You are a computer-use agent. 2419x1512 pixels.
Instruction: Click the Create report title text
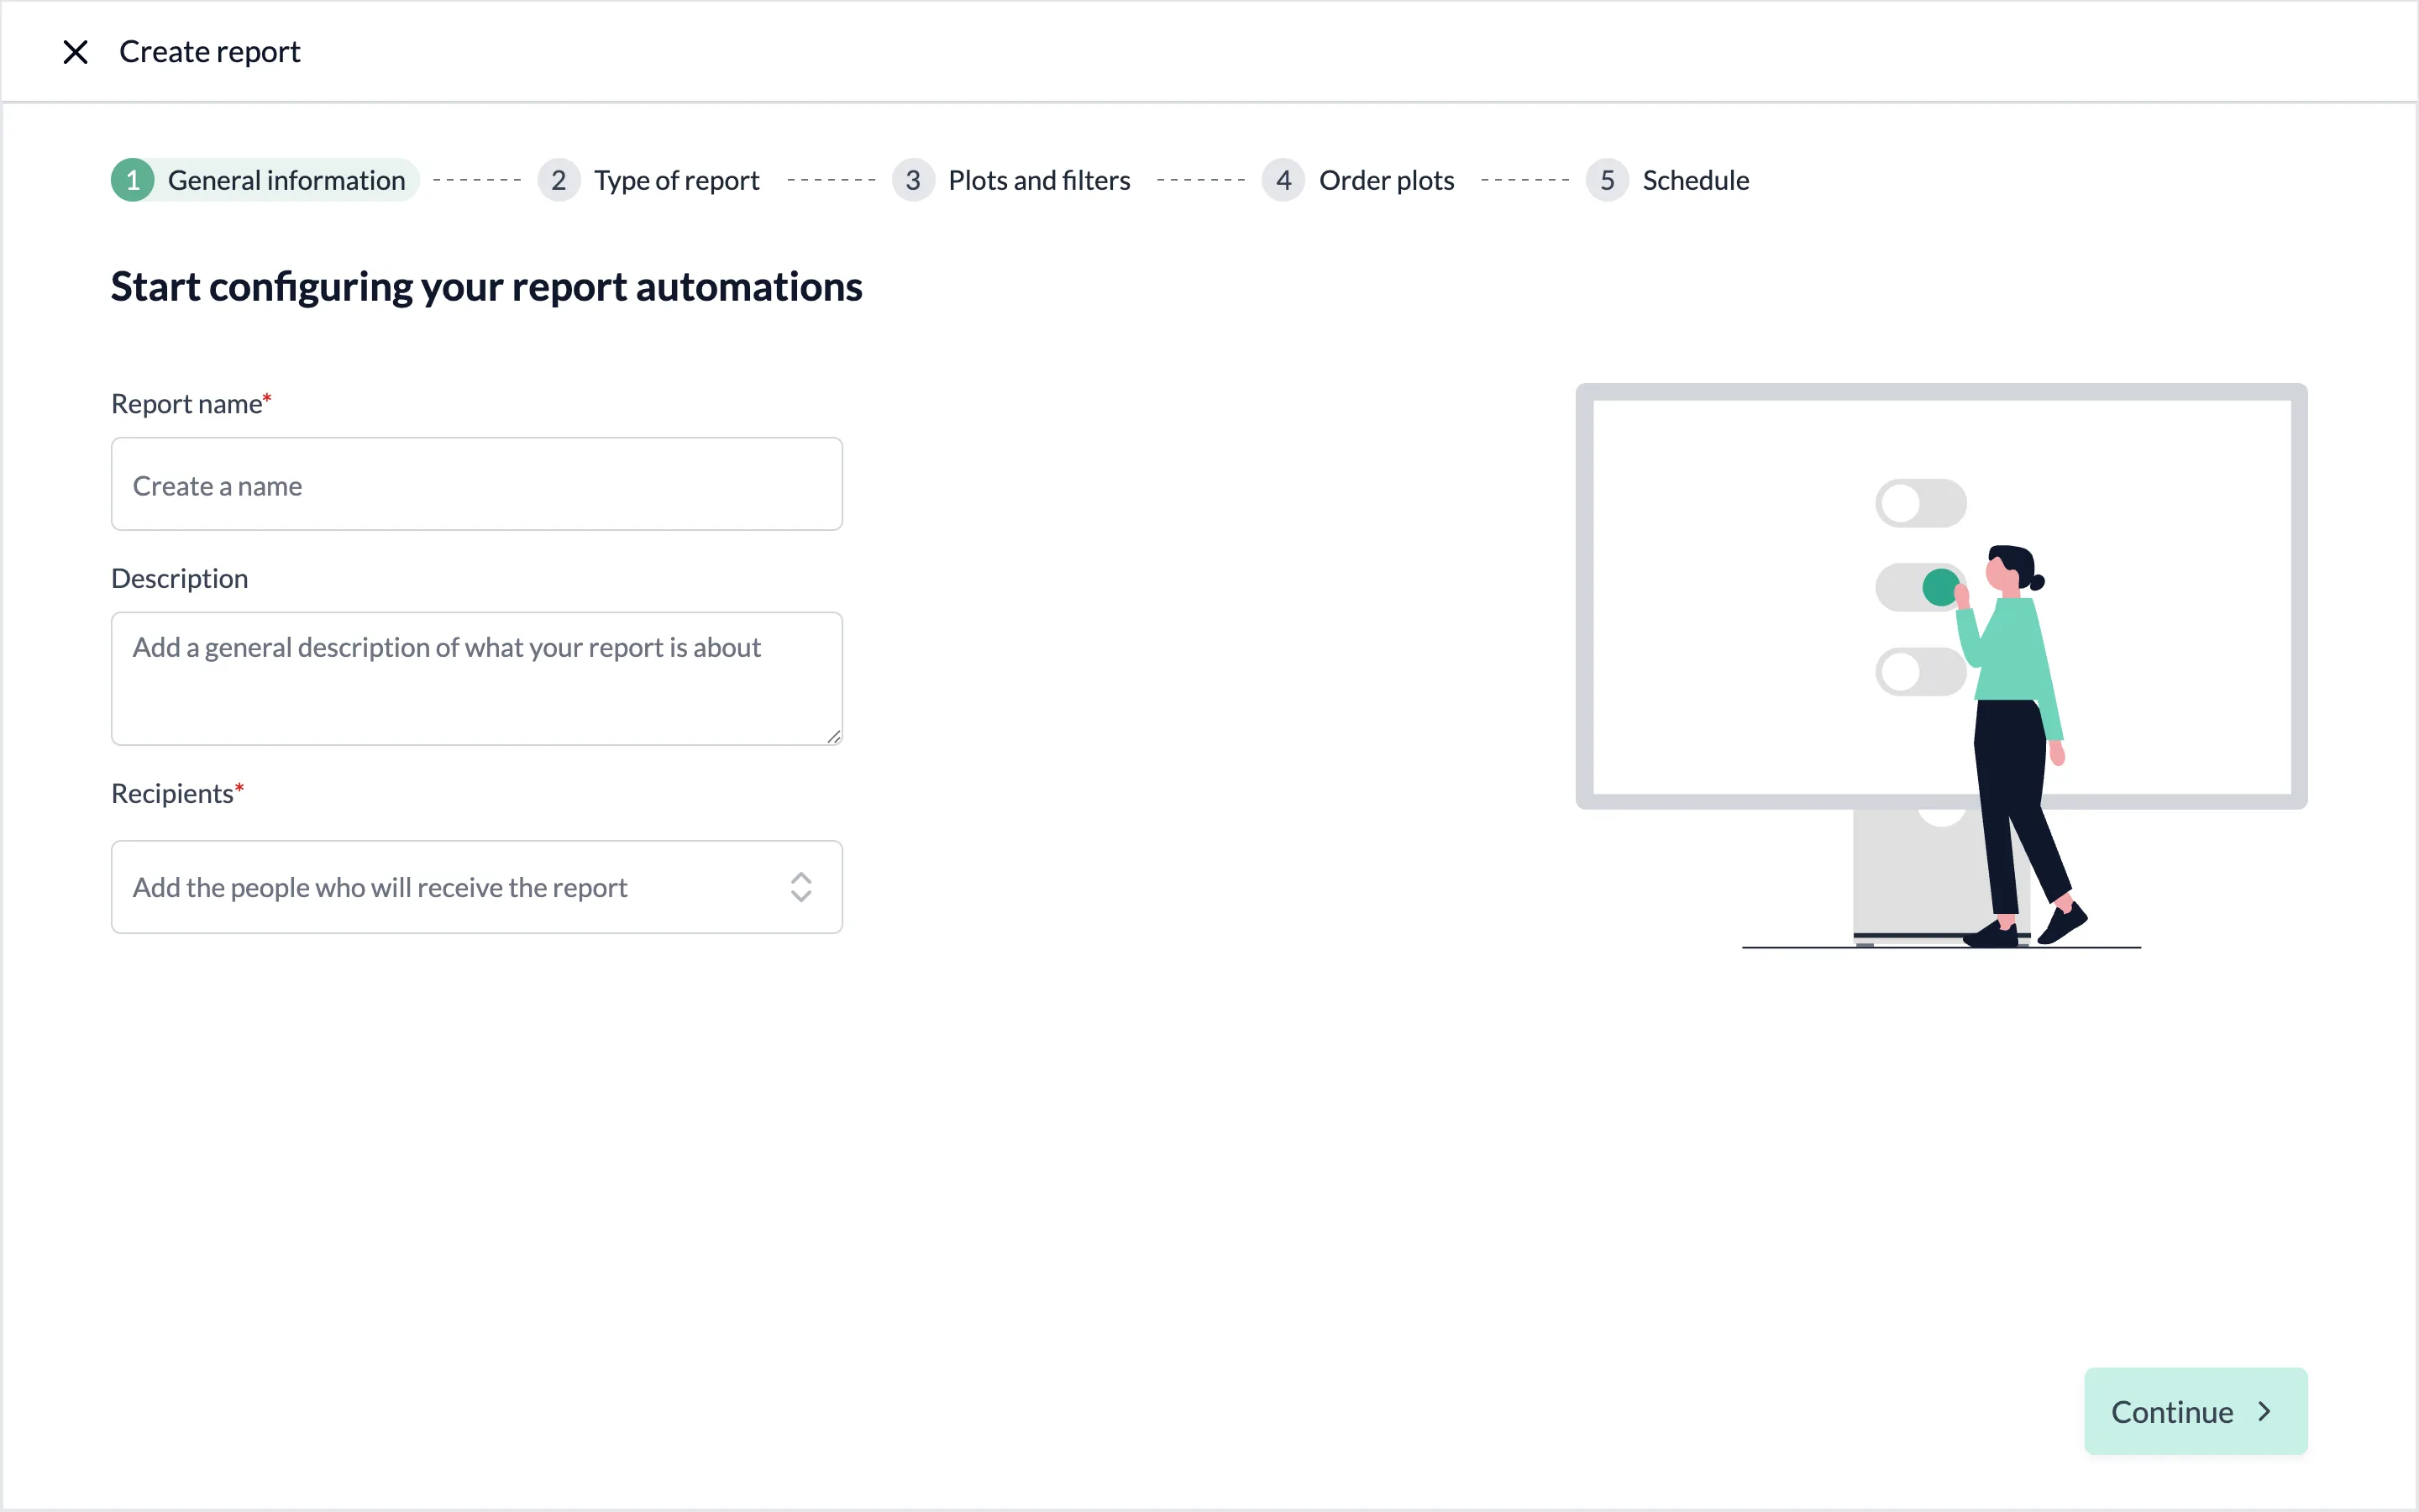[210, 52]
